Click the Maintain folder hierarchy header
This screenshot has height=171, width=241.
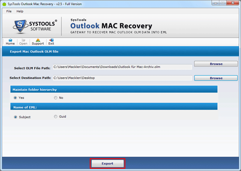point(114,89)
